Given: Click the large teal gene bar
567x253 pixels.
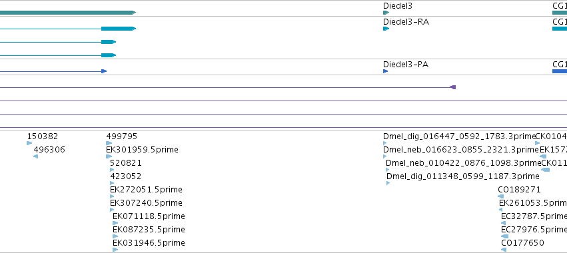Looking at the screenshot, I should tap(67, 13).
